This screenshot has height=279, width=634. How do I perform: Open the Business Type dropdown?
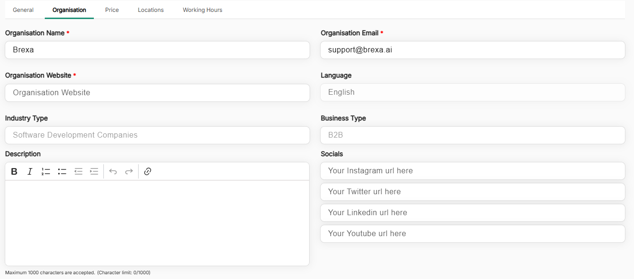[472, 135]
